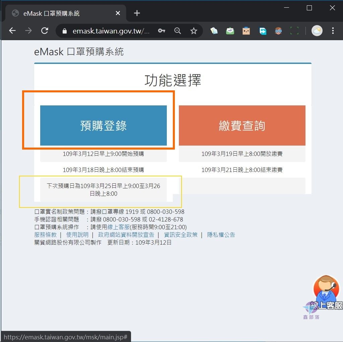The height and width of the screenshot is (342, 343).
Task: Go back to the previous page
Action: coord(12,30)
